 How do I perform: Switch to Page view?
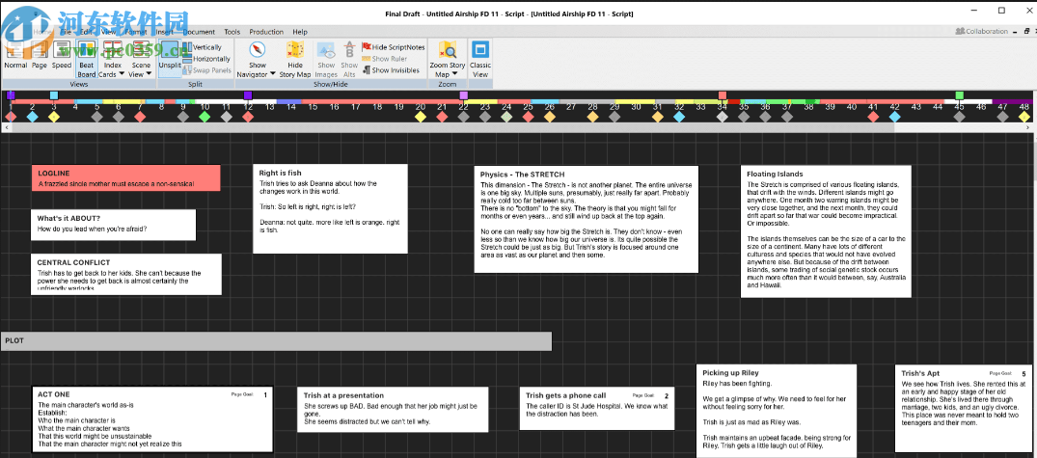pyautogui.click(x=40, y=55)
